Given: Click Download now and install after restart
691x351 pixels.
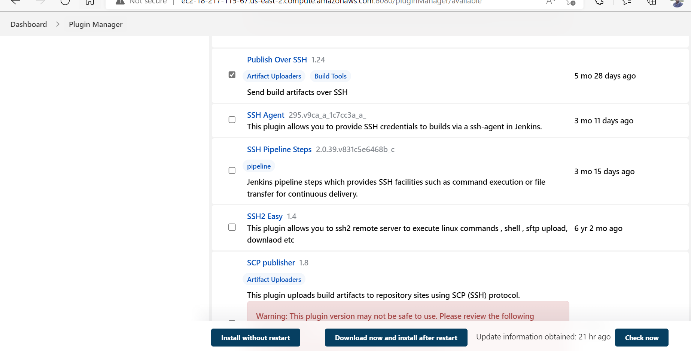Looking at the screenshot, I should (396, 338).
